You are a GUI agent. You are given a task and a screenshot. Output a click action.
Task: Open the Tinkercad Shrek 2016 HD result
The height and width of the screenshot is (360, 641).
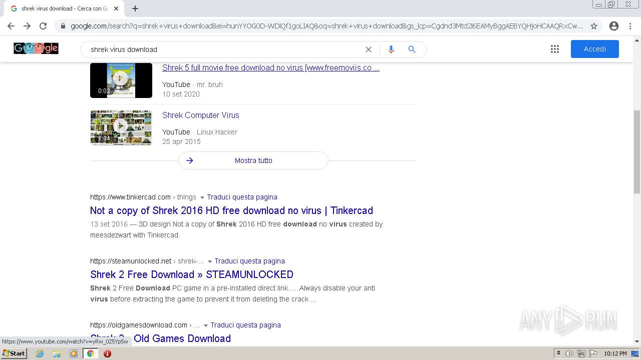pyautogui.click(x=231, y=210)
